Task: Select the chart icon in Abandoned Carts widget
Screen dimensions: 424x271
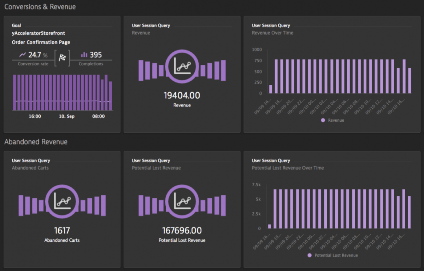Action: [x=62, y=202]
